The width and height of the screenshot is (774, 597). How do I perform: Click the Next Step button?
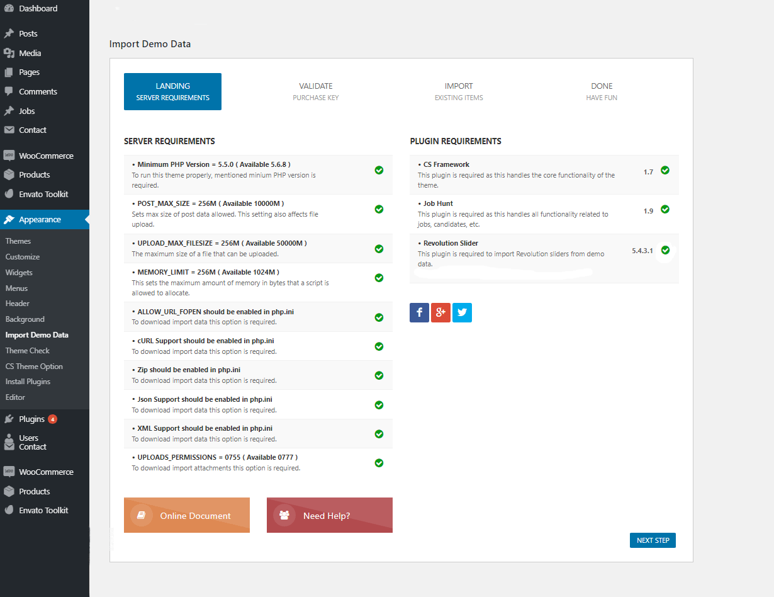tap(653, 540)
